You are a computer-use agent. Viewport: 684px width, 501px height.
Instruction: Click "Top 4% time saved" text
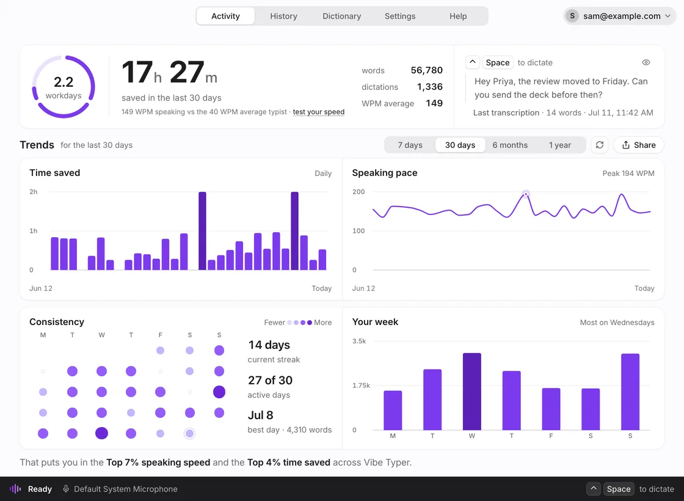(x=289, y=462)
